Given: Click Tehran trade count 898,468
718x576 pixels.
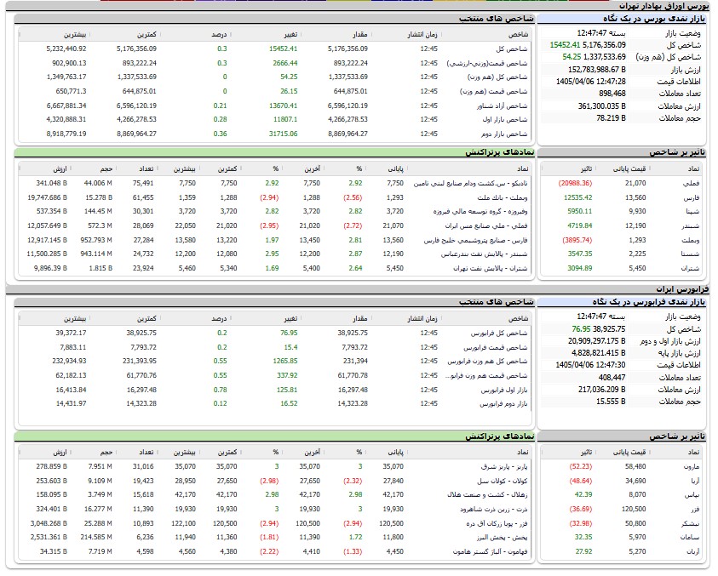Looking at the screenshot, I should tap(612, 94).
